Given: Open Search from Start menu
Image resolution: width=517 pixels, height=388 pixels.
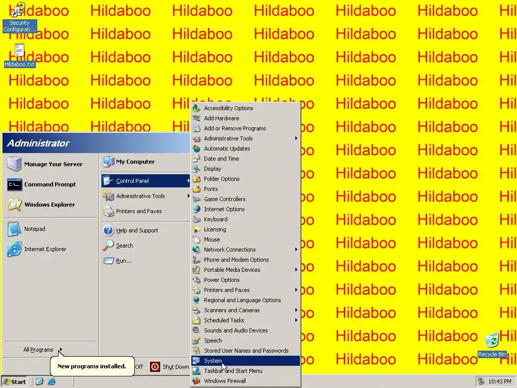Looking at the screenshot, I should click(x=146, y=246).
